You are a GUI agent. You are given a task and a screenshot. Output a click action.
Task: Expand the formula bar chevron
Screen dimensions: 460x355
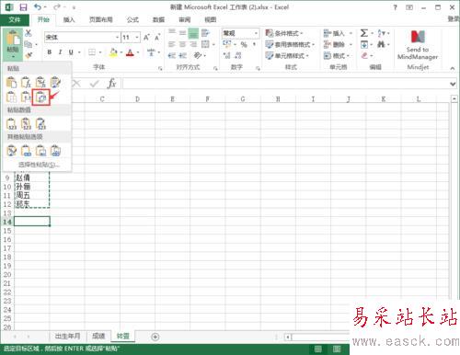[x=453, y=84]
